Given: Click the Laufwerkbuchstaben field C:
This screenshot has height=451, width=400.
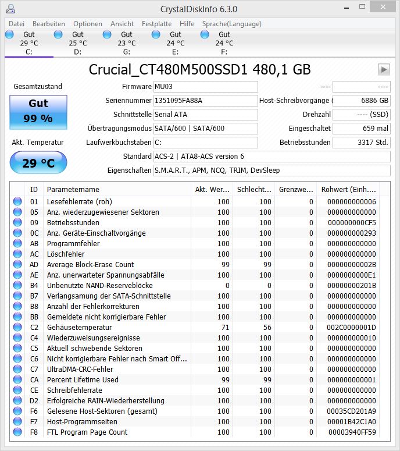Looking at the screenshot, I should coord(205,143).
